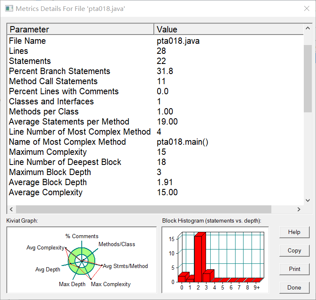Select the Average Complexity row

coord(155,192)
